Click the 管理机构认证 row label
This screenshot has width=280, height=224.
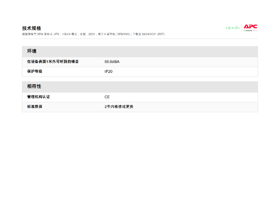pos(39,97)
